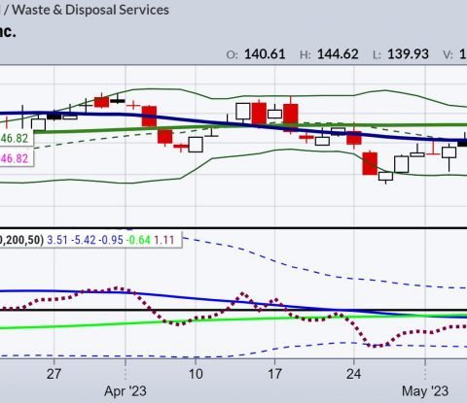
Task: Click the black candlestick at March 27
Action: click(54, 116)
